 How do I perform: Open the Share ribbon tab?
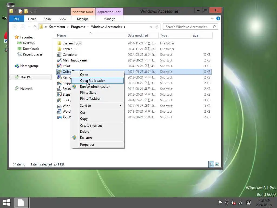[x=48, y=19]
